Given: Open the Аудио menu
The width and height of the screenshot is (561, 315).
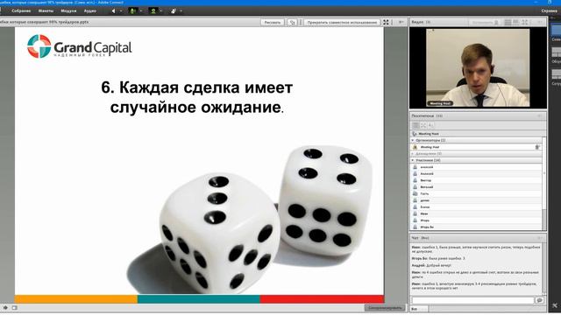Looking at the screenshot, I should 89,11.
